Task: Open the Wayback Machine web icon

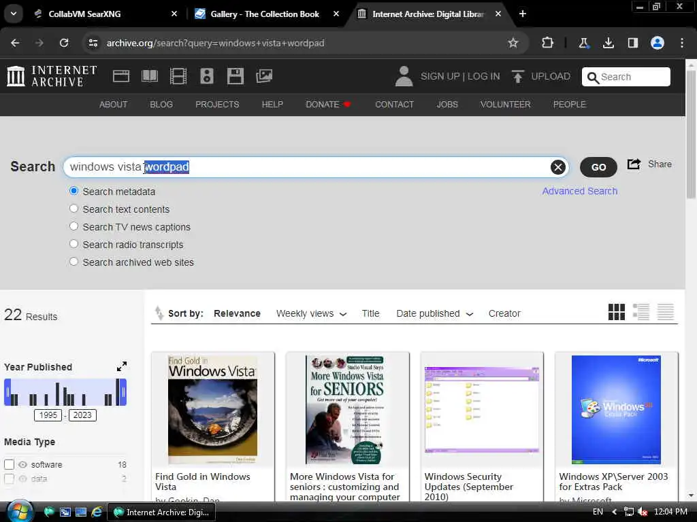Action: click(121, 76)
